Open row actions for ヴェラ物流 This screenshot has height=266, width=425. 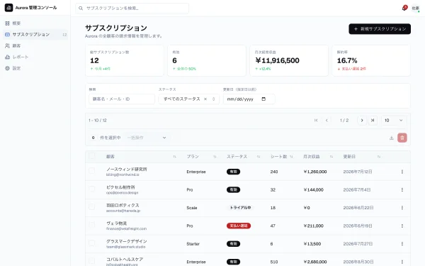(402, 226)
